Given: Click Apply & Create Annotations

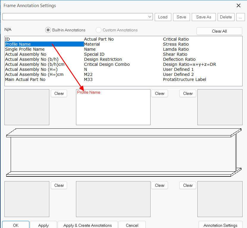Looking at the screenshot, I should point(88,225).
